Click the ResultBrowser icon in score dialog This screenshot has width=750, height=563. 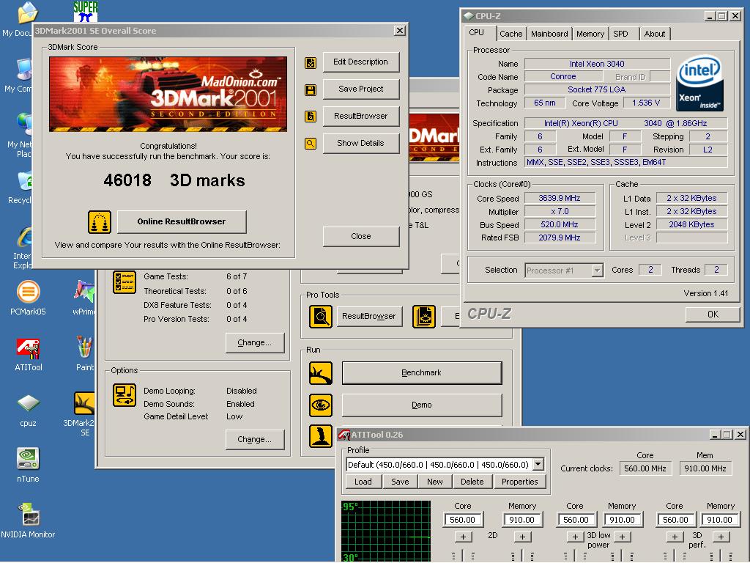(x=311, y=117)
